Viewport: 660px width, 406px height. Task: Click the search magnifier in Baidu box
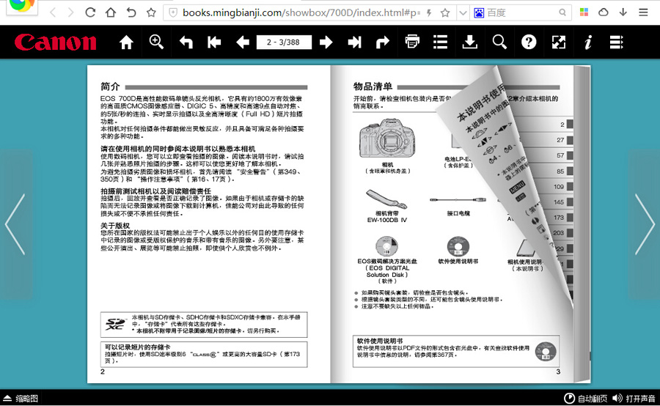[562, 12]
